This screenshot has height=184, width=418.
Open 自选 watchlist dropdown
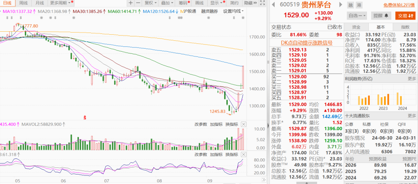tap(357, 16)
